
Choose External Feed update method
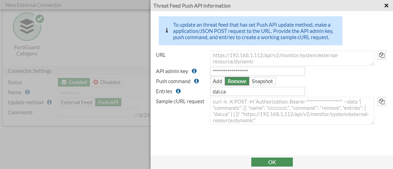point(77,102)
